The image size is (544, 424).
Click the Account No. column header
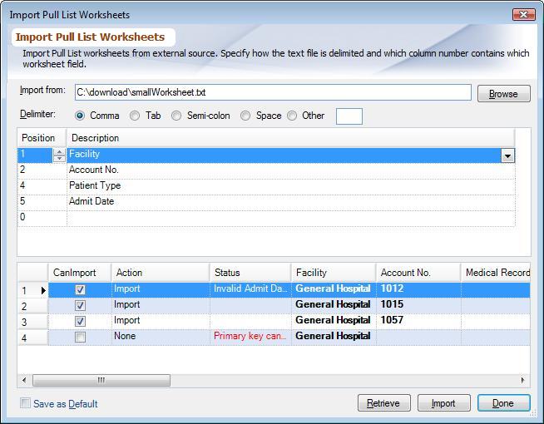click(418, 273)
